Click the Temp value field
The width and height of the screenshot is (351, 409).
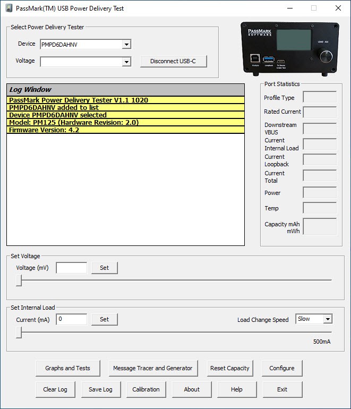click(320, 208)
